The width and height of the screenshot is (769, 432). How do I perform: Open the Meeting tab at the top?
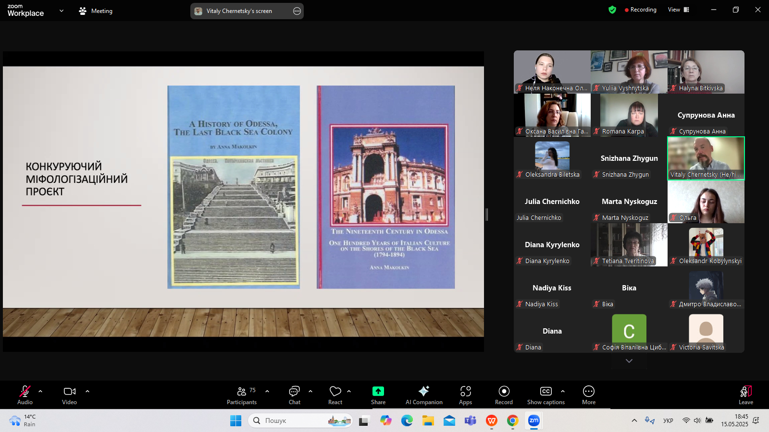[x=96, y=11]
